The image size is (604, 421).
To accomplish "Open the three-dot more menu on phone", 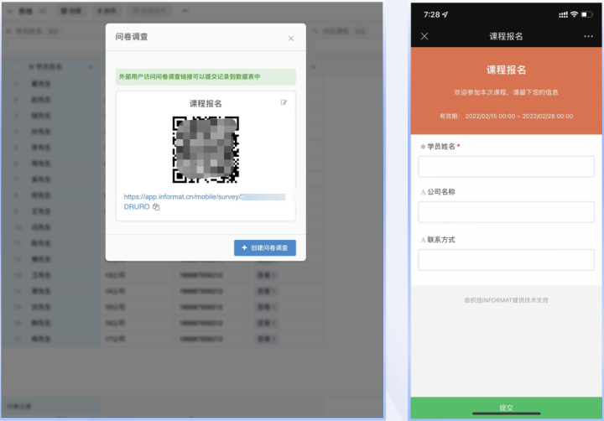I will tap(588, 36).
